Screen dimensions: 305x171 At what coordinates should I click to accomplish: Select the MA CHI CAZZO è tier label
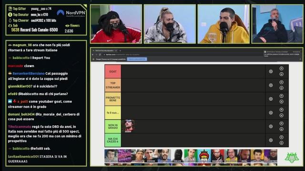click(113, 140)
